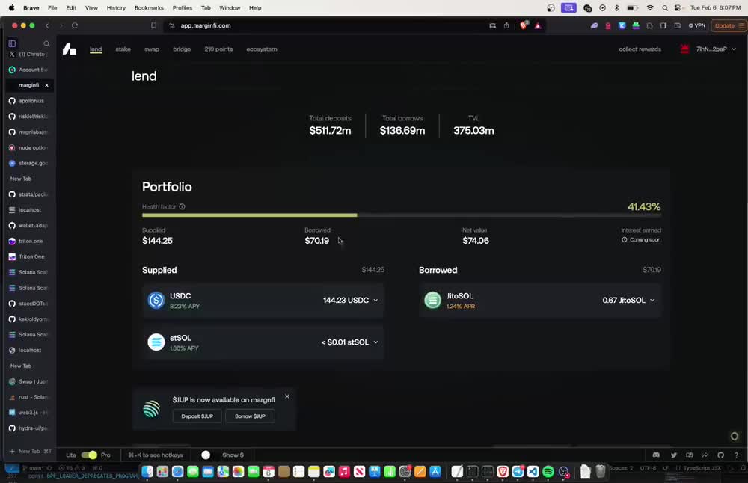748x483 pixels.
Task: Click the JUP token logo in banner
Action: (x=151, y=409)
